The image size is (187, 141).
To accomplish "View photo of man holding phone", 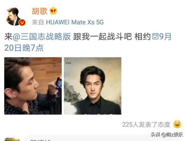I will tap(33, 86).
